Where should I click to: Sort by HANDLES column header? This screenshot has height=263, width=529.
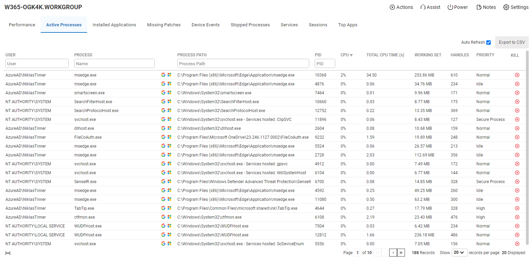[460, 55]
